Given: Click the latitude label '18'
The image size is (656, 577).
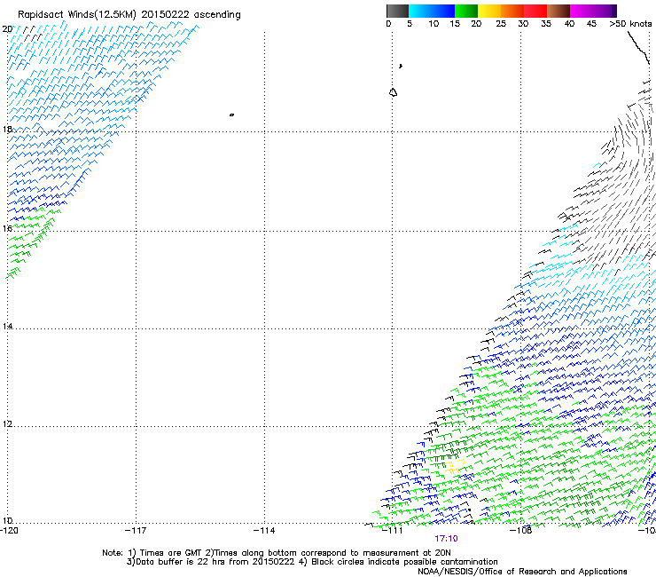Looking at the screenshot, I should tap(7, 129).
